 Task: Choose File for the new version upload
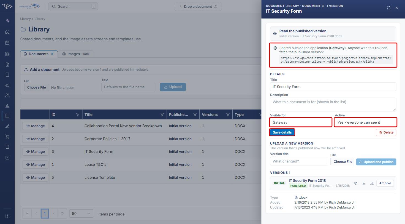pos(343,162)
